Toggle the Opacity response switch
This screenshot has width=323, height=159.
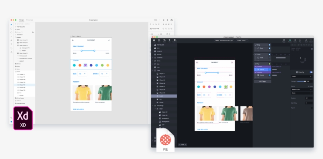(x=311, y=72)
